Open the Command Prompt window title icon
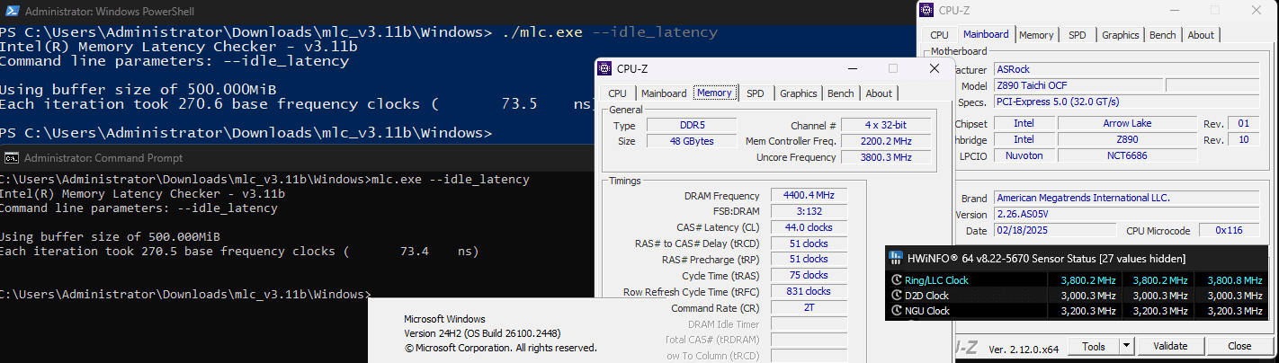The width and height of the screenshot is (1279, 363). 12,157
